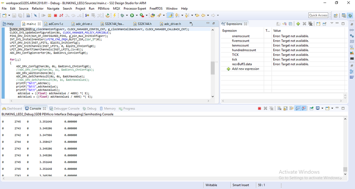Click the New file icon in toolbar
This screenshot has height=189, width=355.
click(4, 15)
